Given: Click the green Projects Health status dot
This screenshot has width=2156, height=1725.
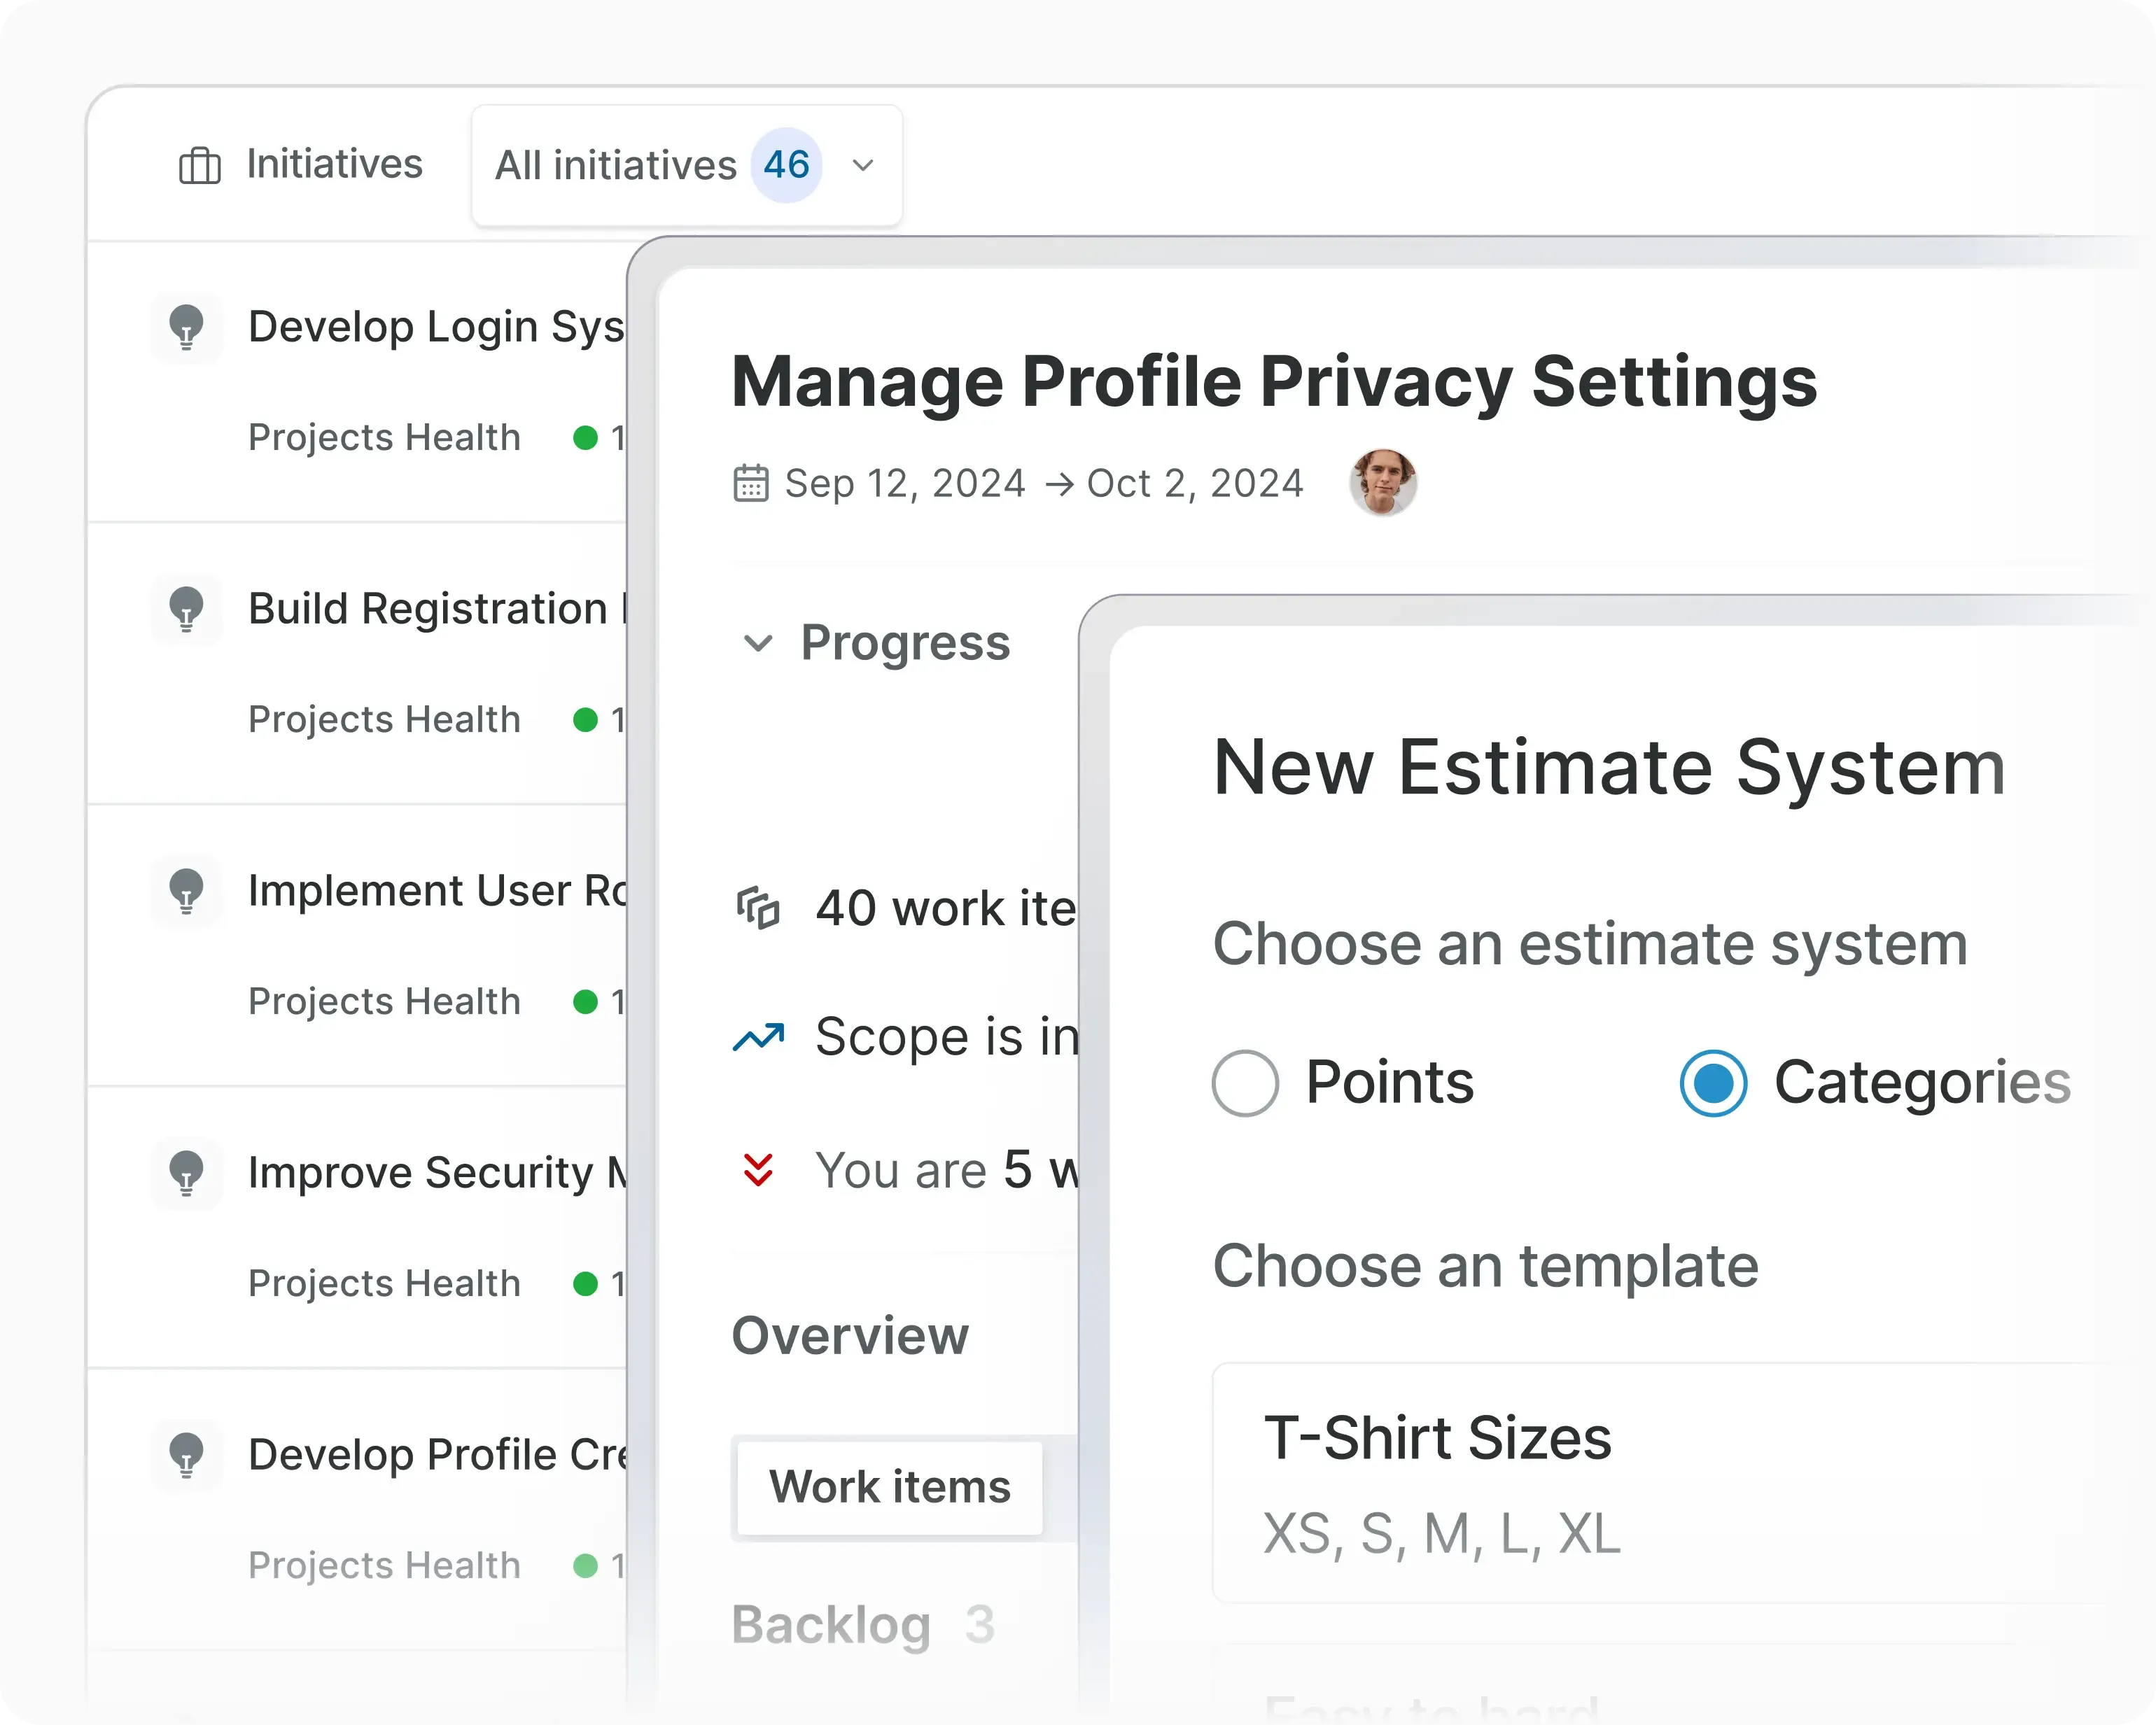Looking at the screenshot, I should click(x=585, y=438).
